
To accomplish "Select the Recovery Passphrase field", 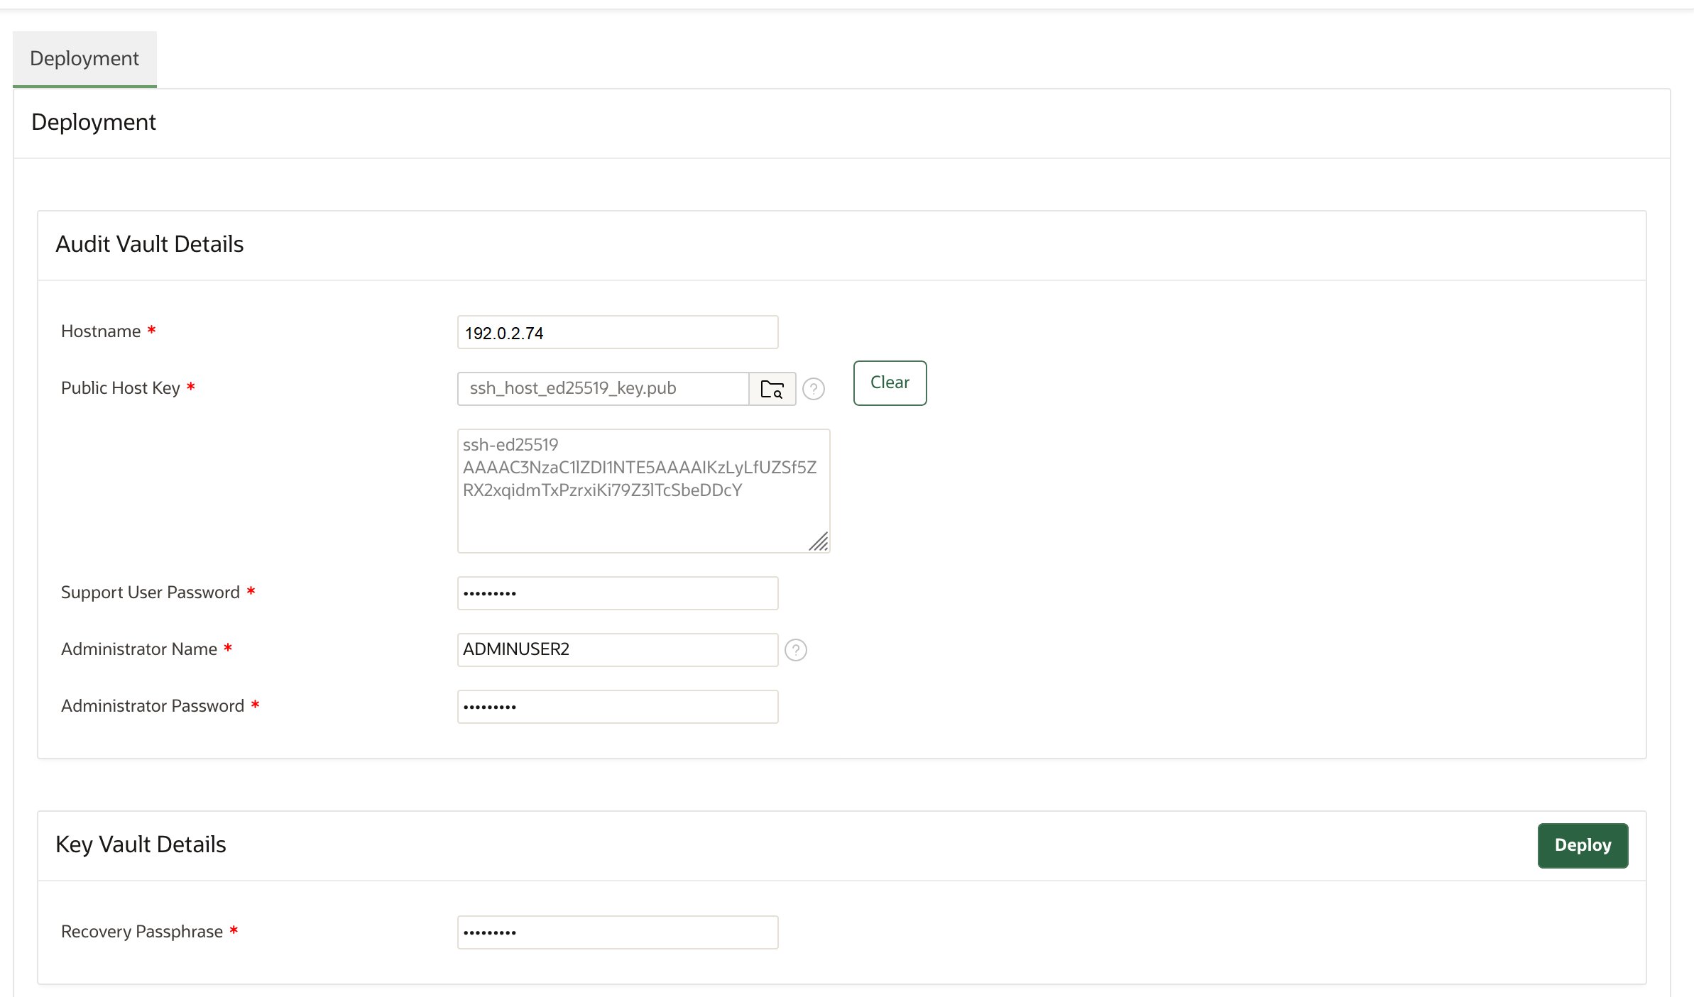I will pos(617,932).
